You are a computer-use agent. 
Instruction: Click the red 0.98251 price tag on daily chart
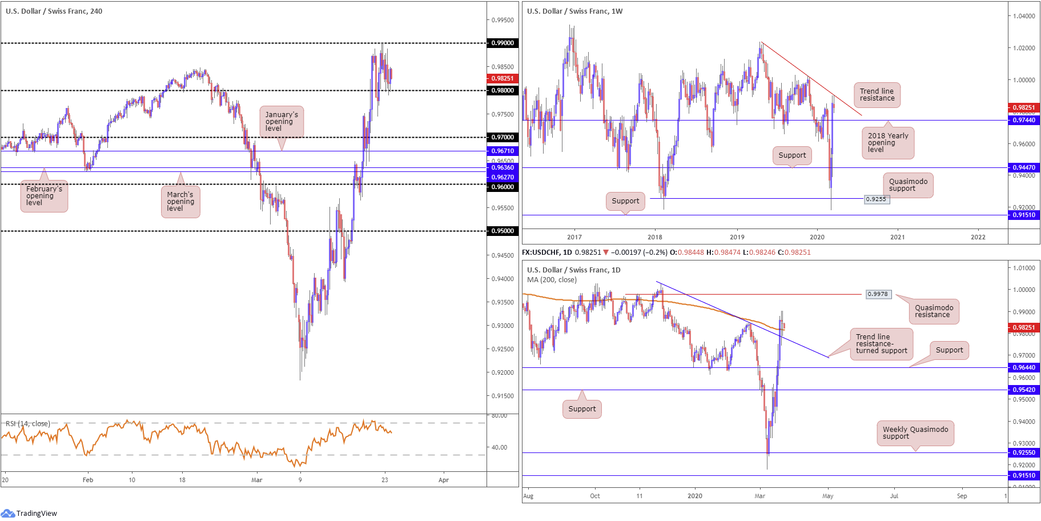[x=1023, y=327]
